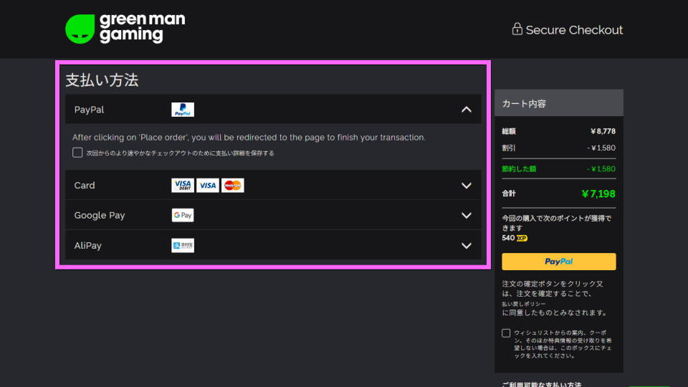Expand the AliPay payment option
Screen dimensions: 688x387
click(467, 246)
